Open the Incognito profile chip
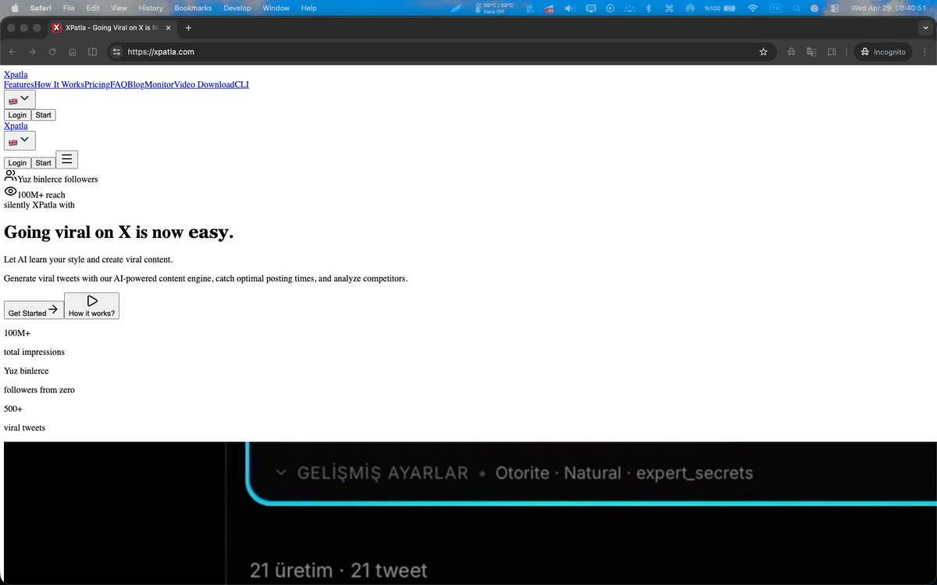Viewport: 937px width, 585px height. tap(883, 51)
